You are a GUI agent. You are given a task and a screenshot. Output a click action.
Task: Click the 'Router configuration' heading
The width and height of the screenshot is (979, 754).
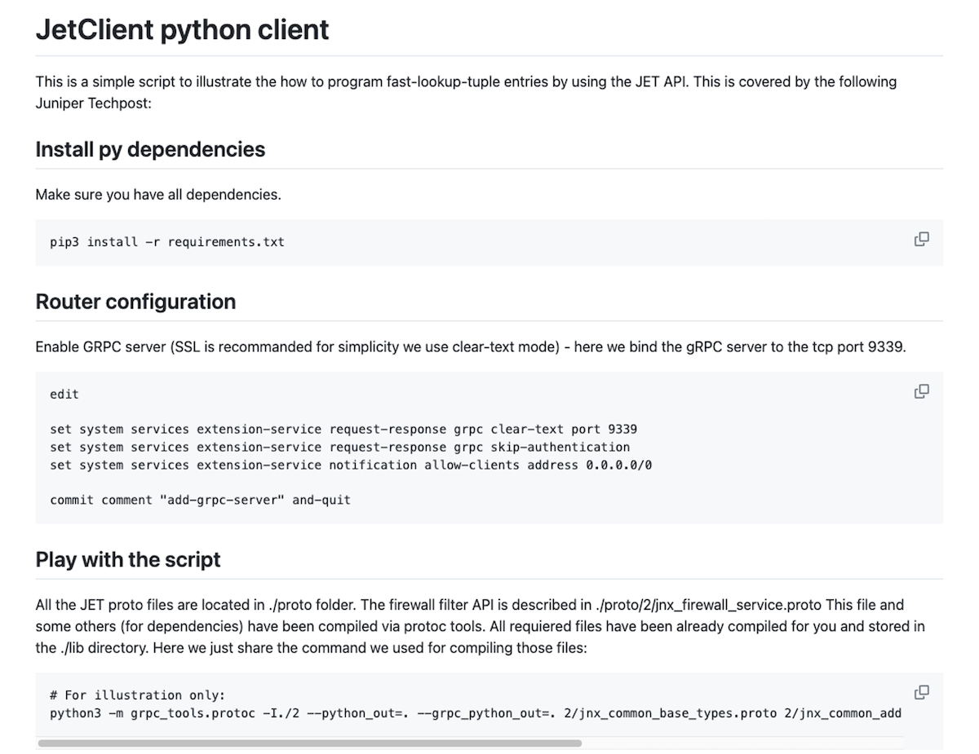coord(135,302)
